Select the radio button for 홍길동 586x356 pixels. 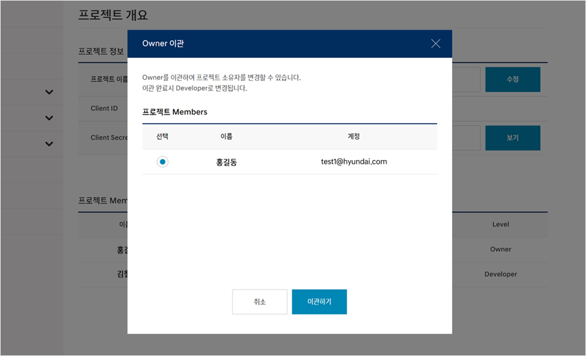coord(162,162)
